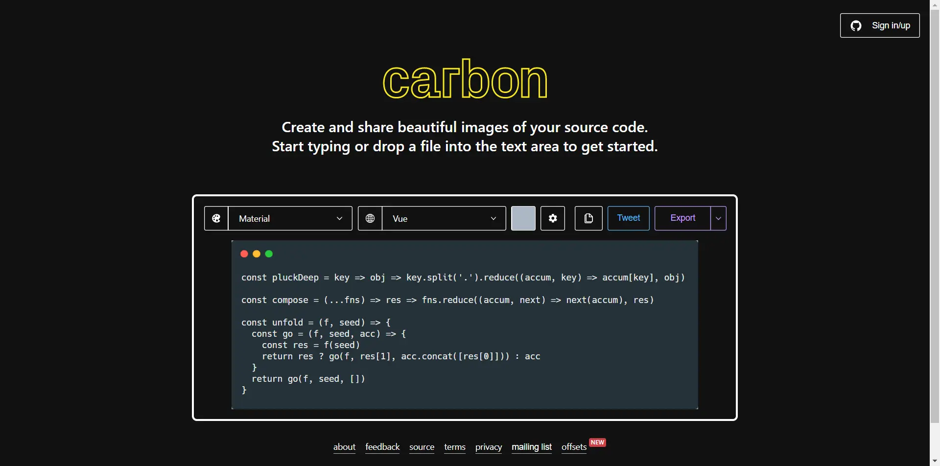Click the Export button

click(x=683, y=218)
